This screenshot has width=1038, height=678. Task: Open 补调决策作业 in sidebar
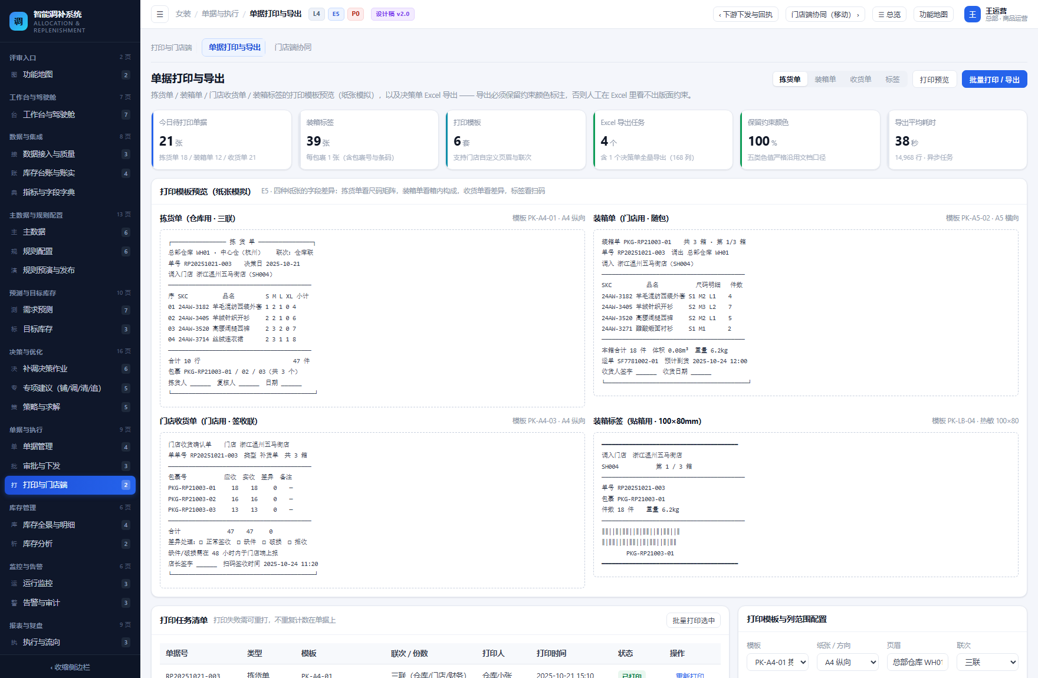70,369
